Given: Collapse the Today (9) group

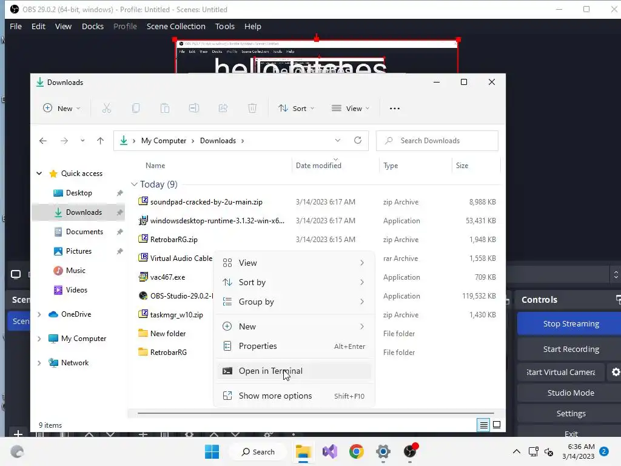Looking at the screenshot, I should click(x=134, y=184).
